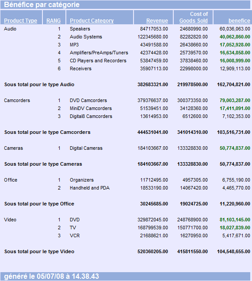Click the Cost of Goods Sold header
The image size is (252, 281).
194,17
